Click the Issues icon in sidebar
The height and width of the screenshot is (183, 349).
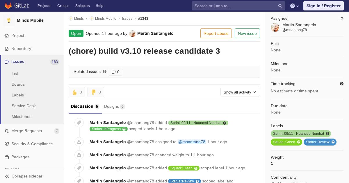tap(7, 62)
